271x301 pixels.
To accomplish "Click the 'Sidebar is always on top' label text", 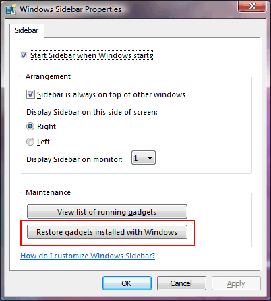I will coord(111,94).
